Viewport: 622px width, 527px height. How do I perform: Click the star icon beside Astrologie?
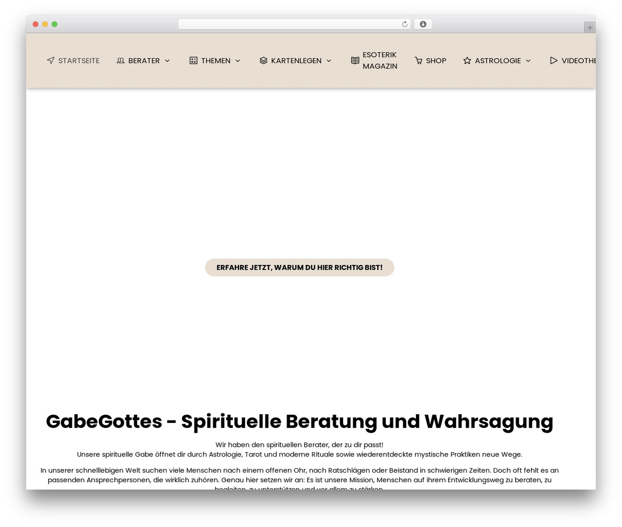467,60
